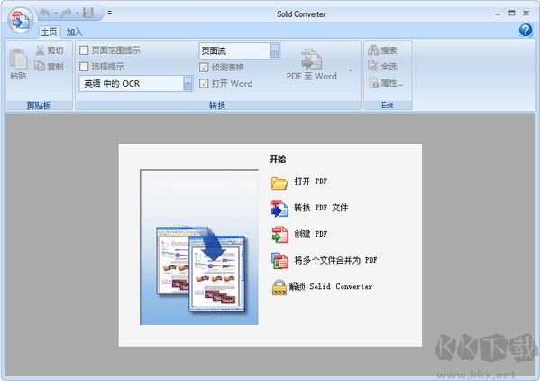Screen dimensions: 540x381
Task: Click the 转换 PDF 文件 link text
Action: 321,208
